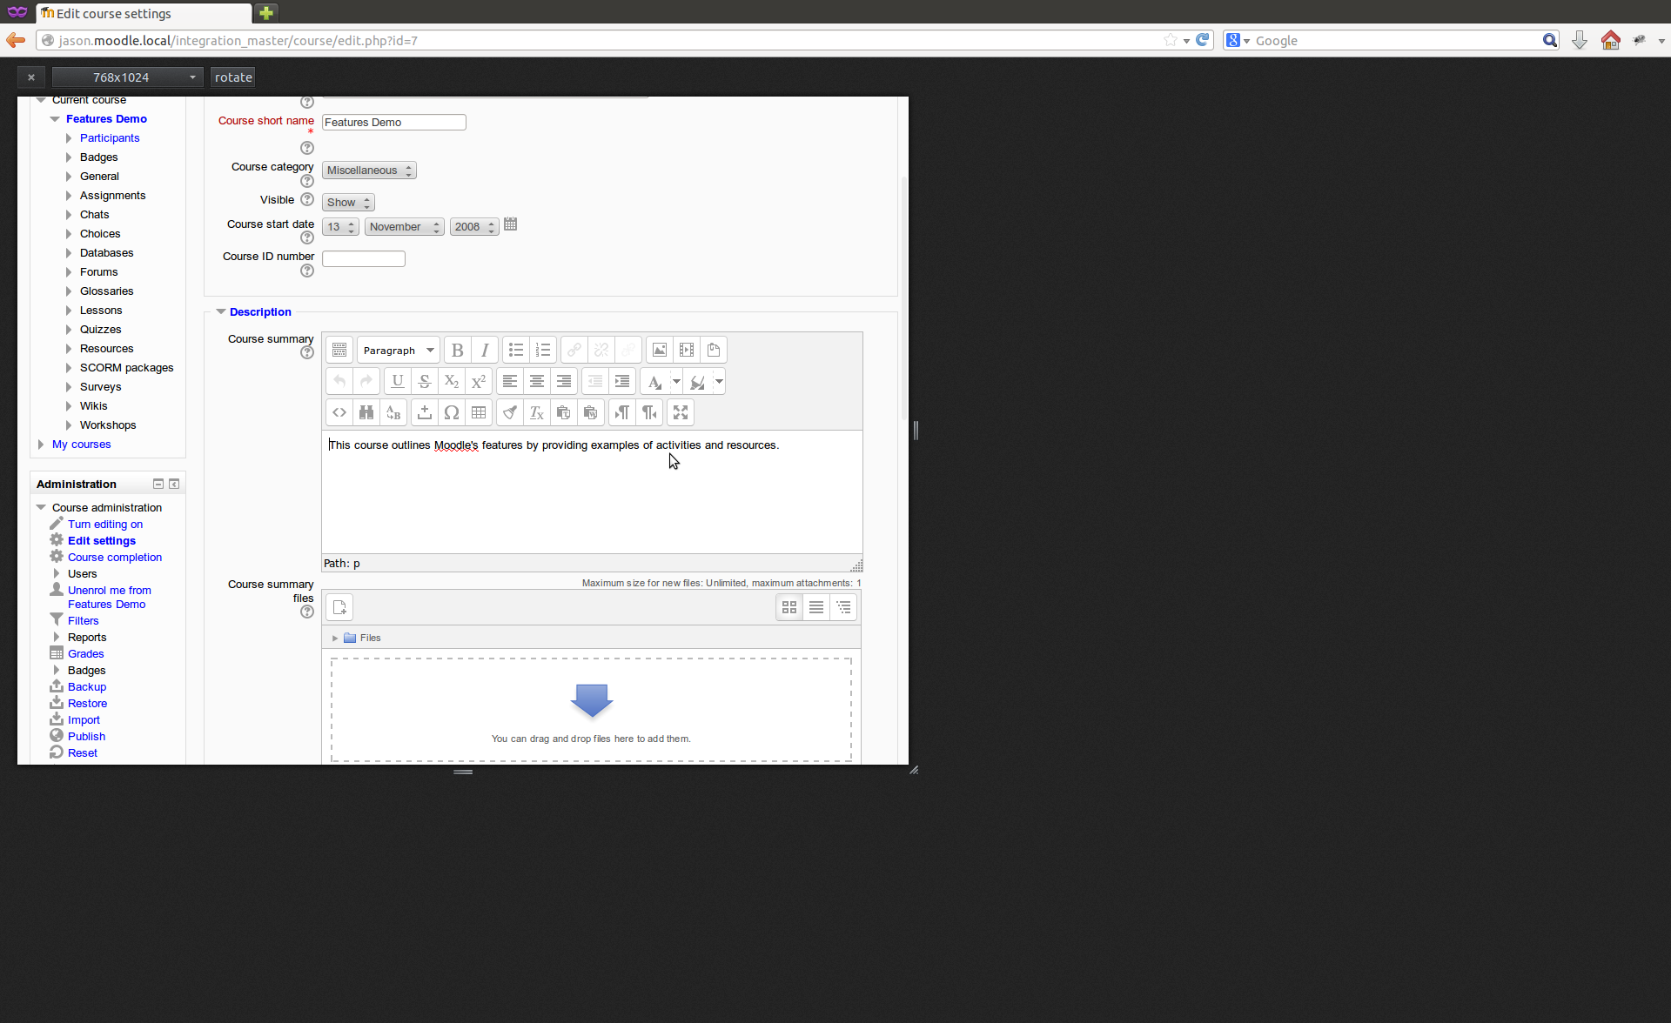Set right-to-left text direction

coord(649,412)
